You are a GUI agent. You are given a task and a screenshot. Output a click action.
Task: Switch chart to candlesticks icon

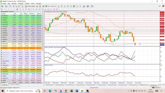tap(62, 6)
